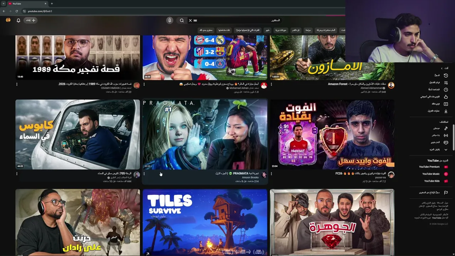Select the tourism (سياحة) filter chip
Image resolution: width=455 pixels, height=256 pixels.
click(x=308, y=30)
